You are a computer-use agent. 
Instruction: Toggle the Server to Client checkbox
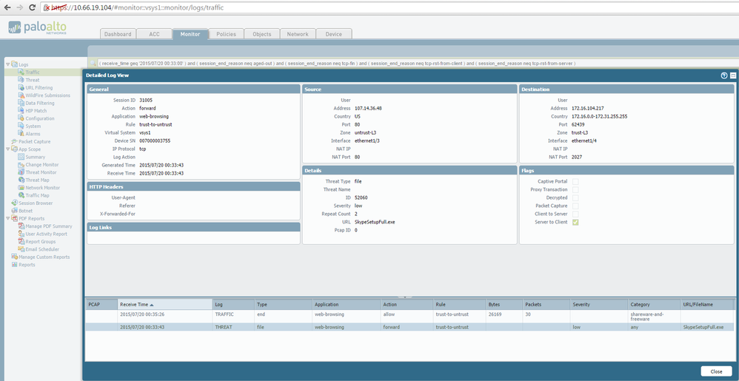tap(575, 222)
